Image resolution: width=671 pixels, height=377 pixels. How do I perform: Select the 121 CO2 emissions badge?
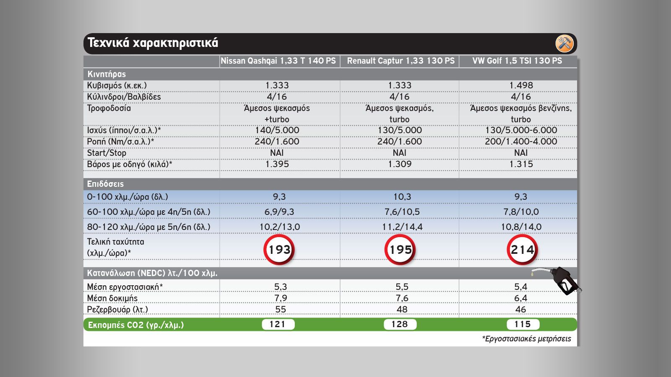pyautogui.click(x=278, y=324)
